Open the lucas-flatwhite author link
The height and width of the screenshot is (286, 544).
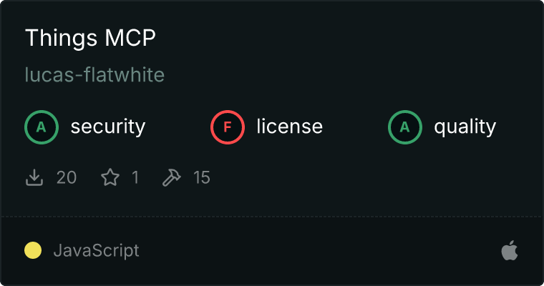[x=94, y=74]
